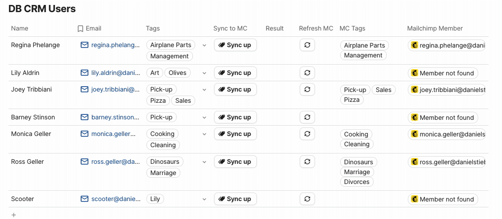
Task: Open tags dropdown in Scooter row
Action: [x=204, y=199]
